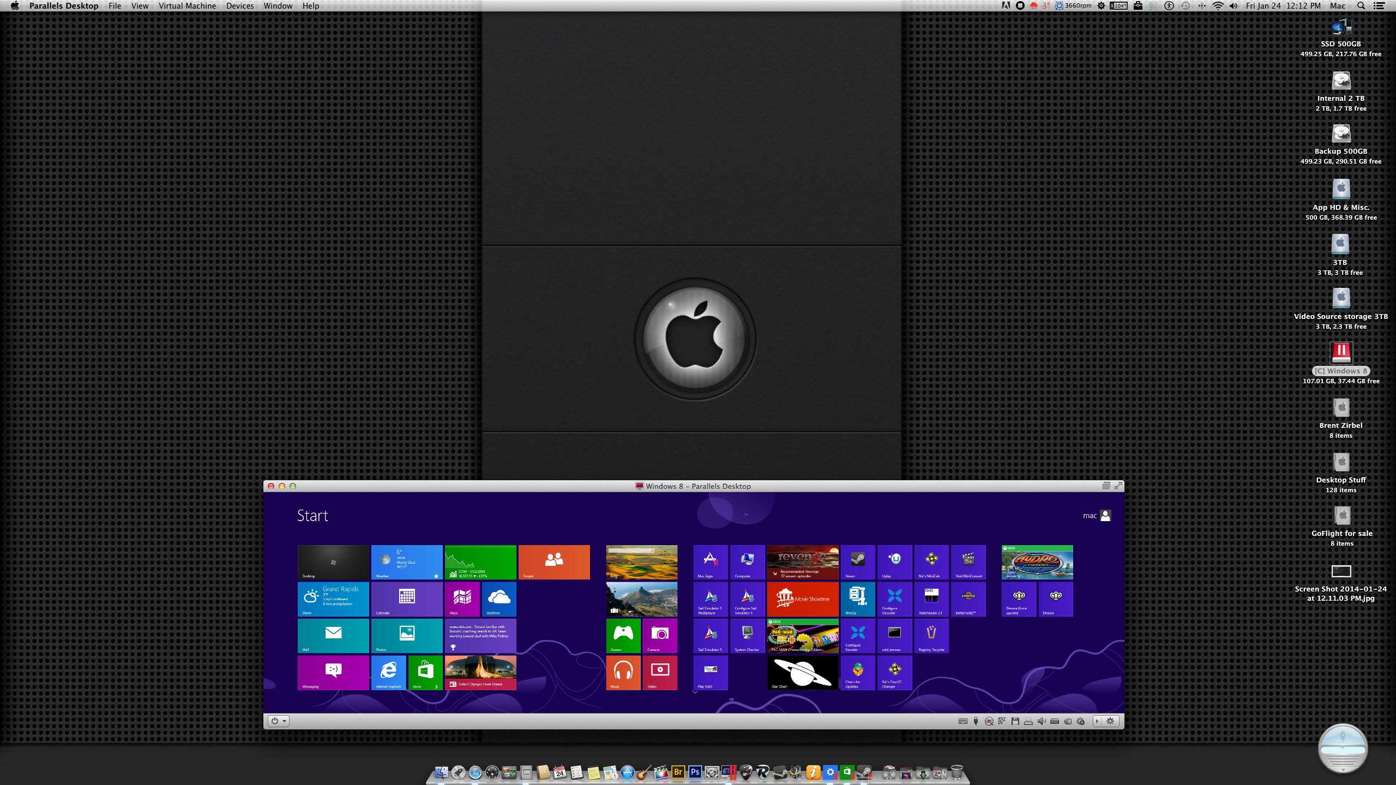This screenshot has width=1396, height=785.
Task: Click the Coherence mode button in Parallels title bar
Action: pos(1106,486)
